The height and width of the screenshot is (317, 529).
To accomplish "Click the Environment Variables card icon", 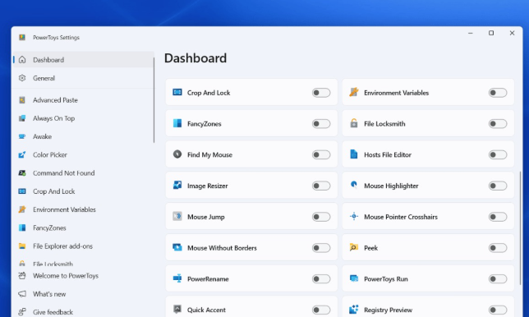I will point(354,92).
